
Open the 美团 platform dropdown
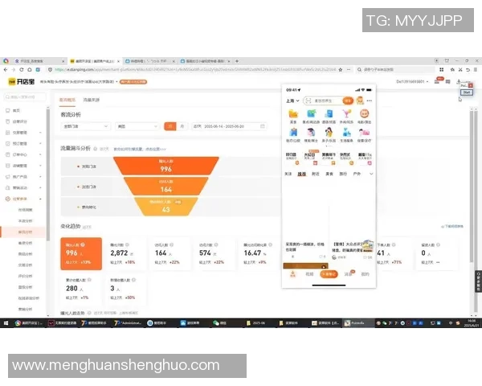(x=137, y=126)
